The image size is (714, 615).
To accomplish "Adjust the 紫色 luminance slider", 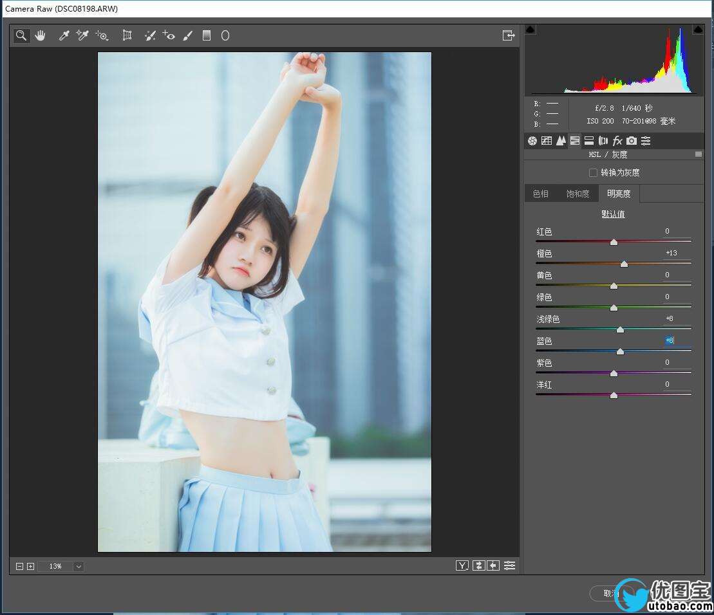I will [x=614, y=373].
